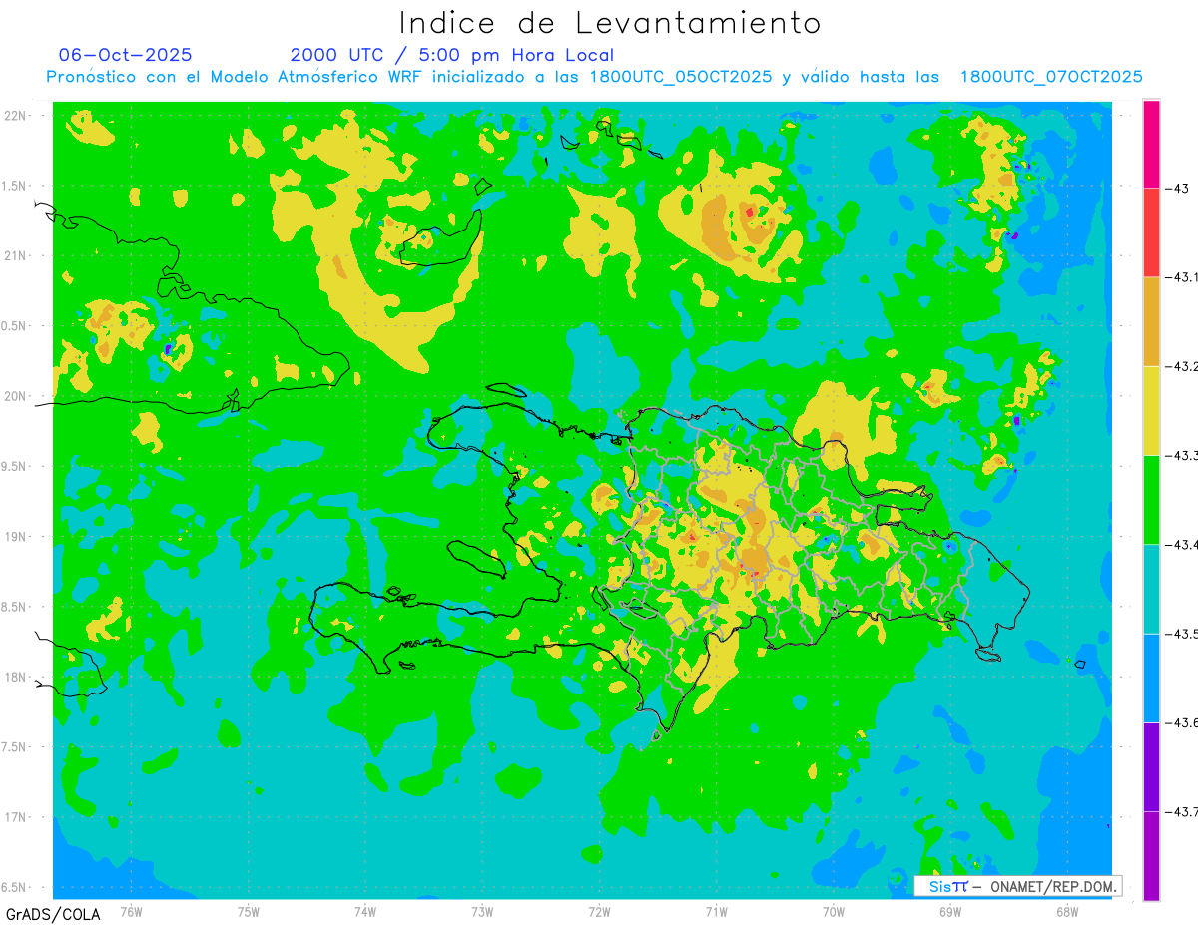This screenshot has height=925, width=1198.
Task: Click the SisTT - ONAMET/REP.DOM. watermark
Action: click(x=1016, y=886)
